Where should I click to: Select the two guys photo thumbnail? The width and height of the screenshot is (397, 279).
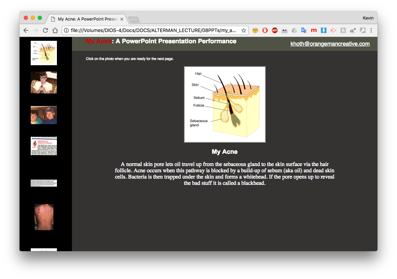coord(44,115)
